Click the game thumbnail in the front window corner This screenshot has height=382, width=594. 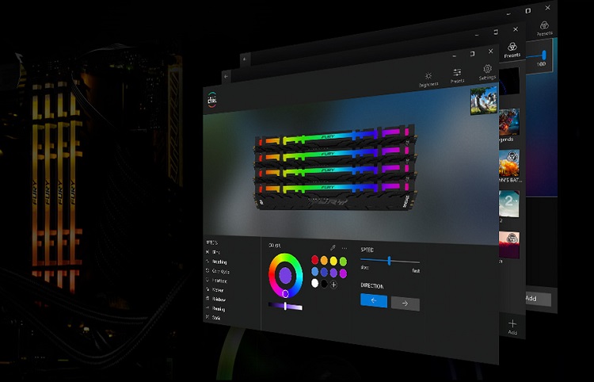tap(484, 101)
